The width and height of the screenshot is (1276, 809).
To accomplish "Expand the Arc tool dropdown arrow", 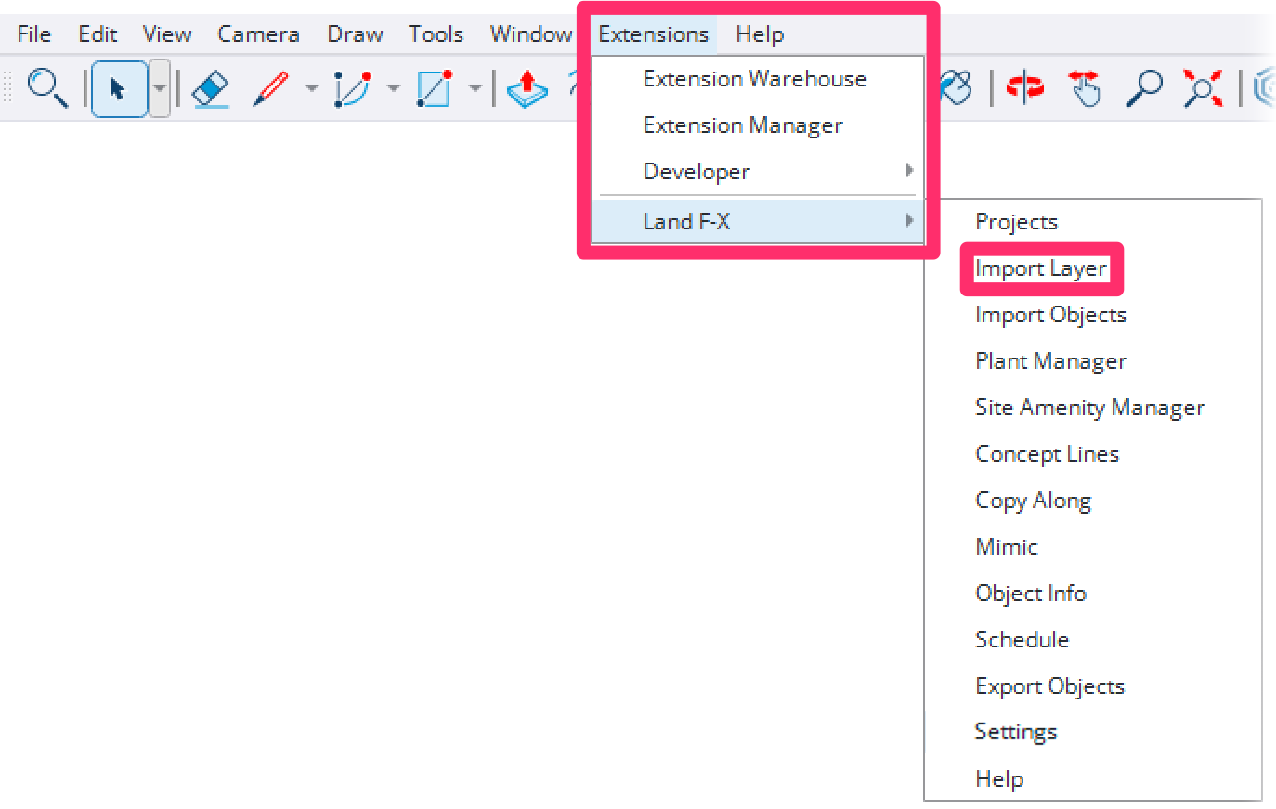I will pyautogui.click(x=393, y=89).
